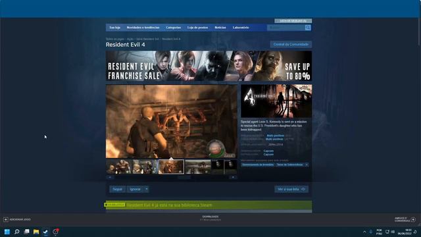Image resolution: width=421 pixels, height=237 pixels.
Task: Click the Steam taskbar icon
Action: (45, 232)
